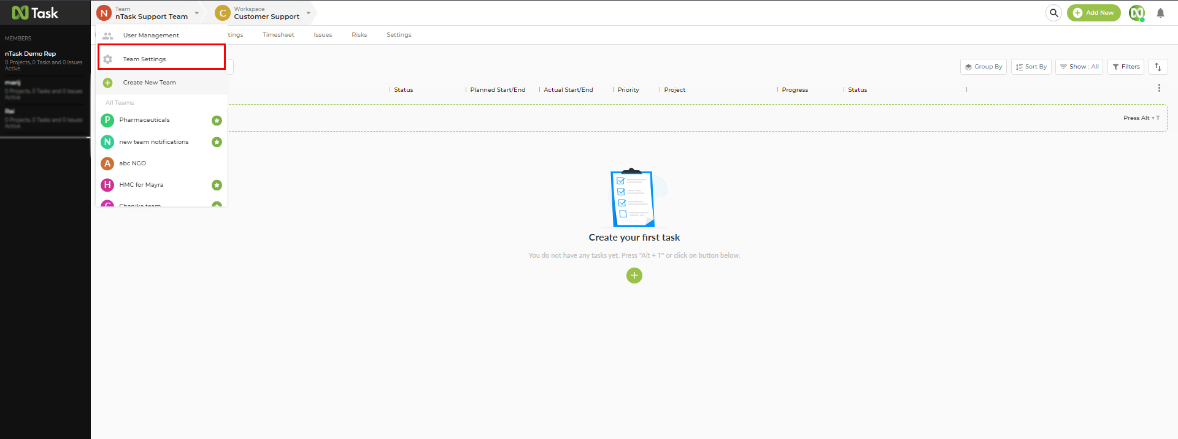Image resolution: width=1178 pixels, height=439 pixels.
Task: Open the search magnifier icon
Action: pos(1053,13)
